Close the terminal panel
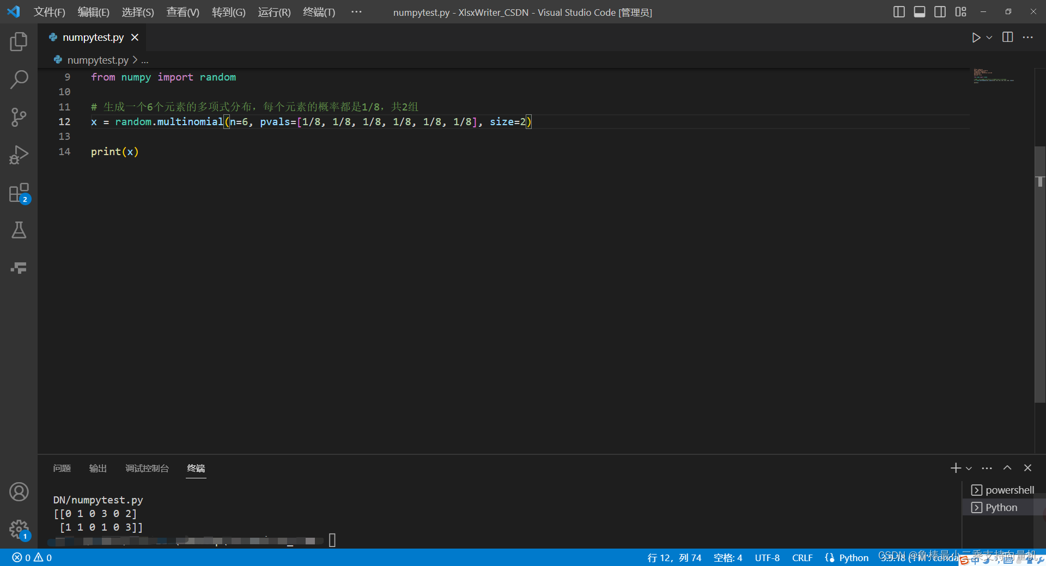 coord(1027,468)
